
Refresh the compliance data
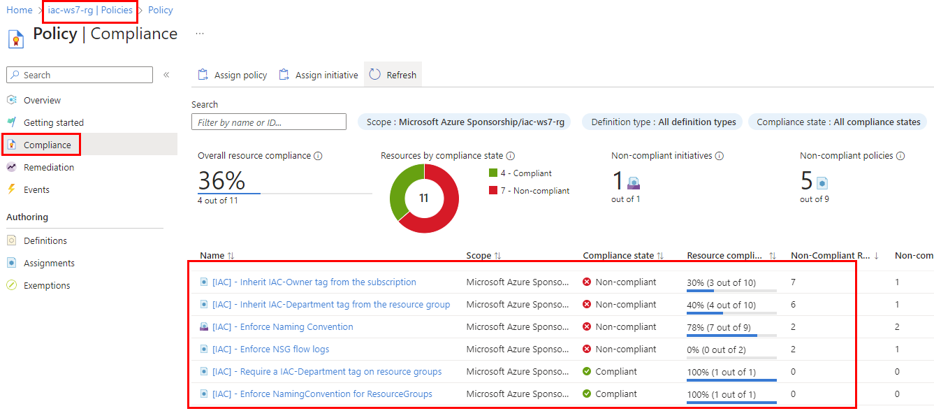point(393,74)
